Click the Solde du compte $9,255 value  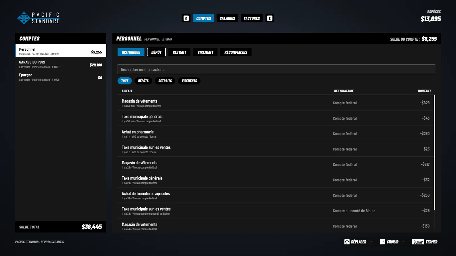tap(429, 39)
